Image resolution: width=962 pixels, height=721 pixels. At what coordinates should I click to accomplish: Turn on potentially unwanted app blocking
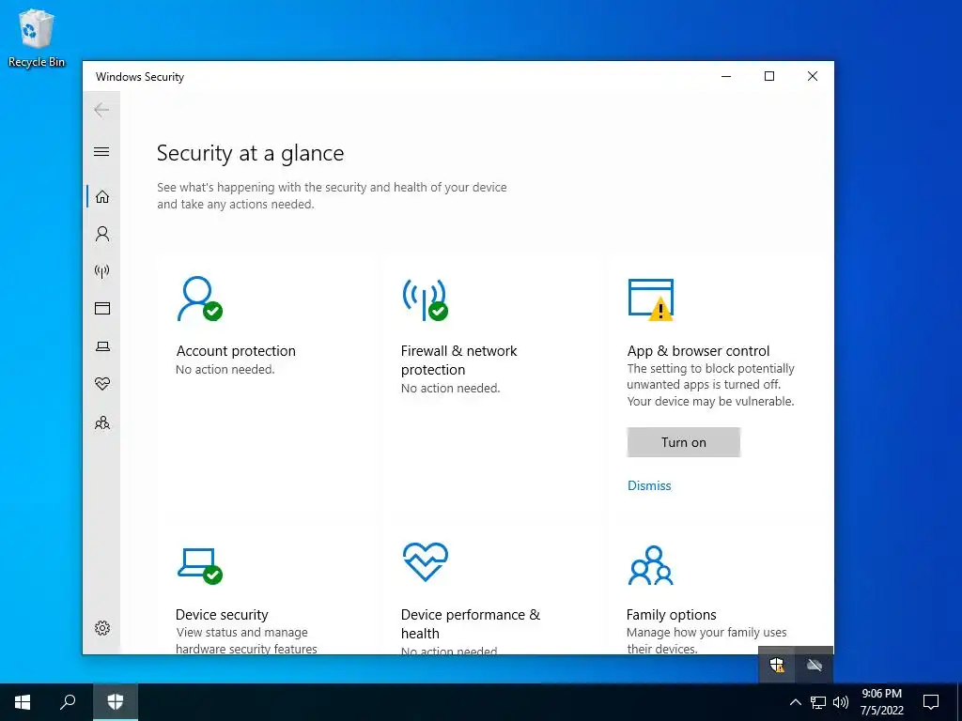pos(684,442)
